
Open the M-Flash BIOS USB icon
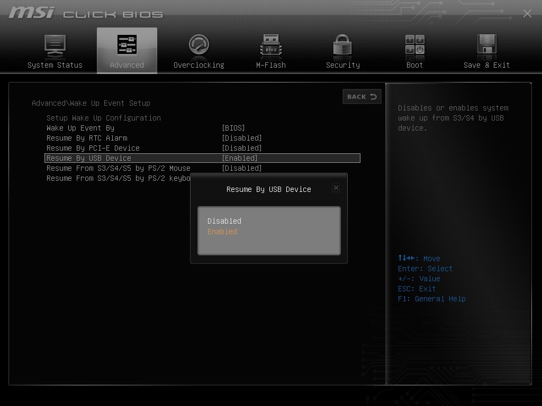click(271, 45)
